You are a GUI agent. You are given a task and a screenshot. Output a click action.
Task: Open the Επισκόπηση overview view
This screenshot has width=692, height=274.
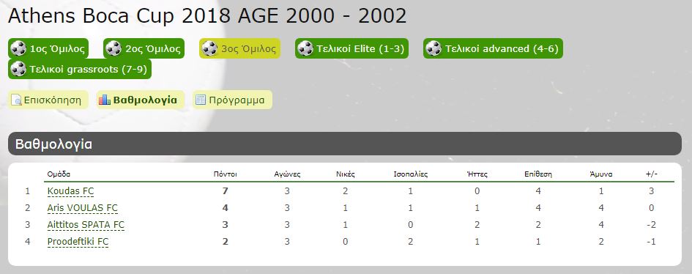pyautogui.click(x=48, y=100)
